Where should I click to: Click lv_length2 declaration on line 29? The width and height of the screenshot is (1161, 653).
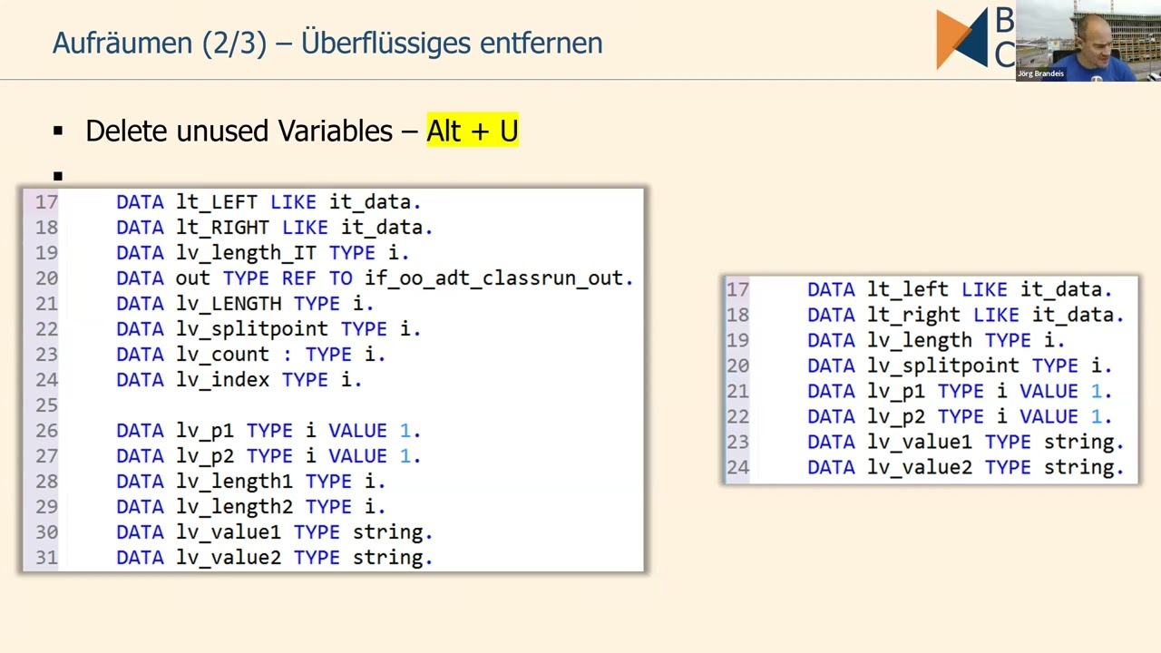tap(251, 507)
